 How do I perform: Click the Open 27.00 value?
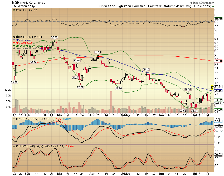107,6
